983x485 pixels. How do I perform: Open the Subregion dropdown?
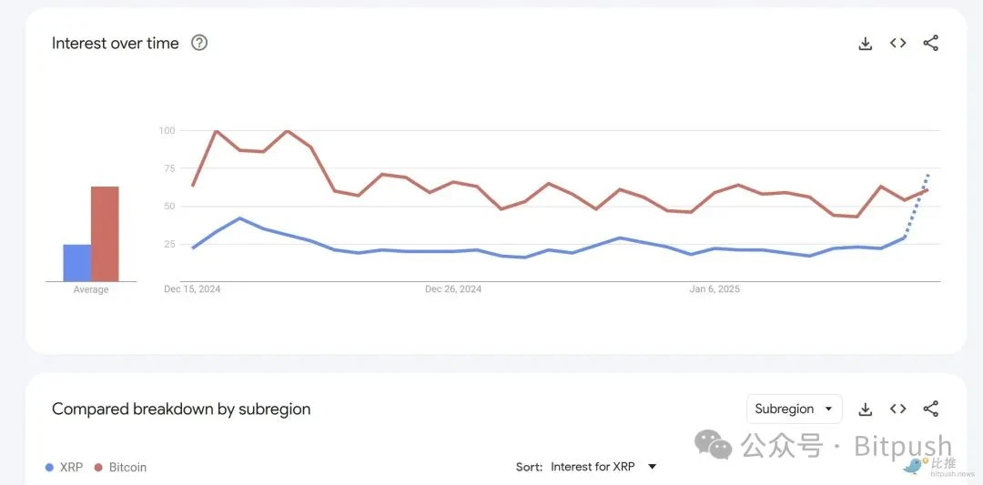(x=794, y=409)
